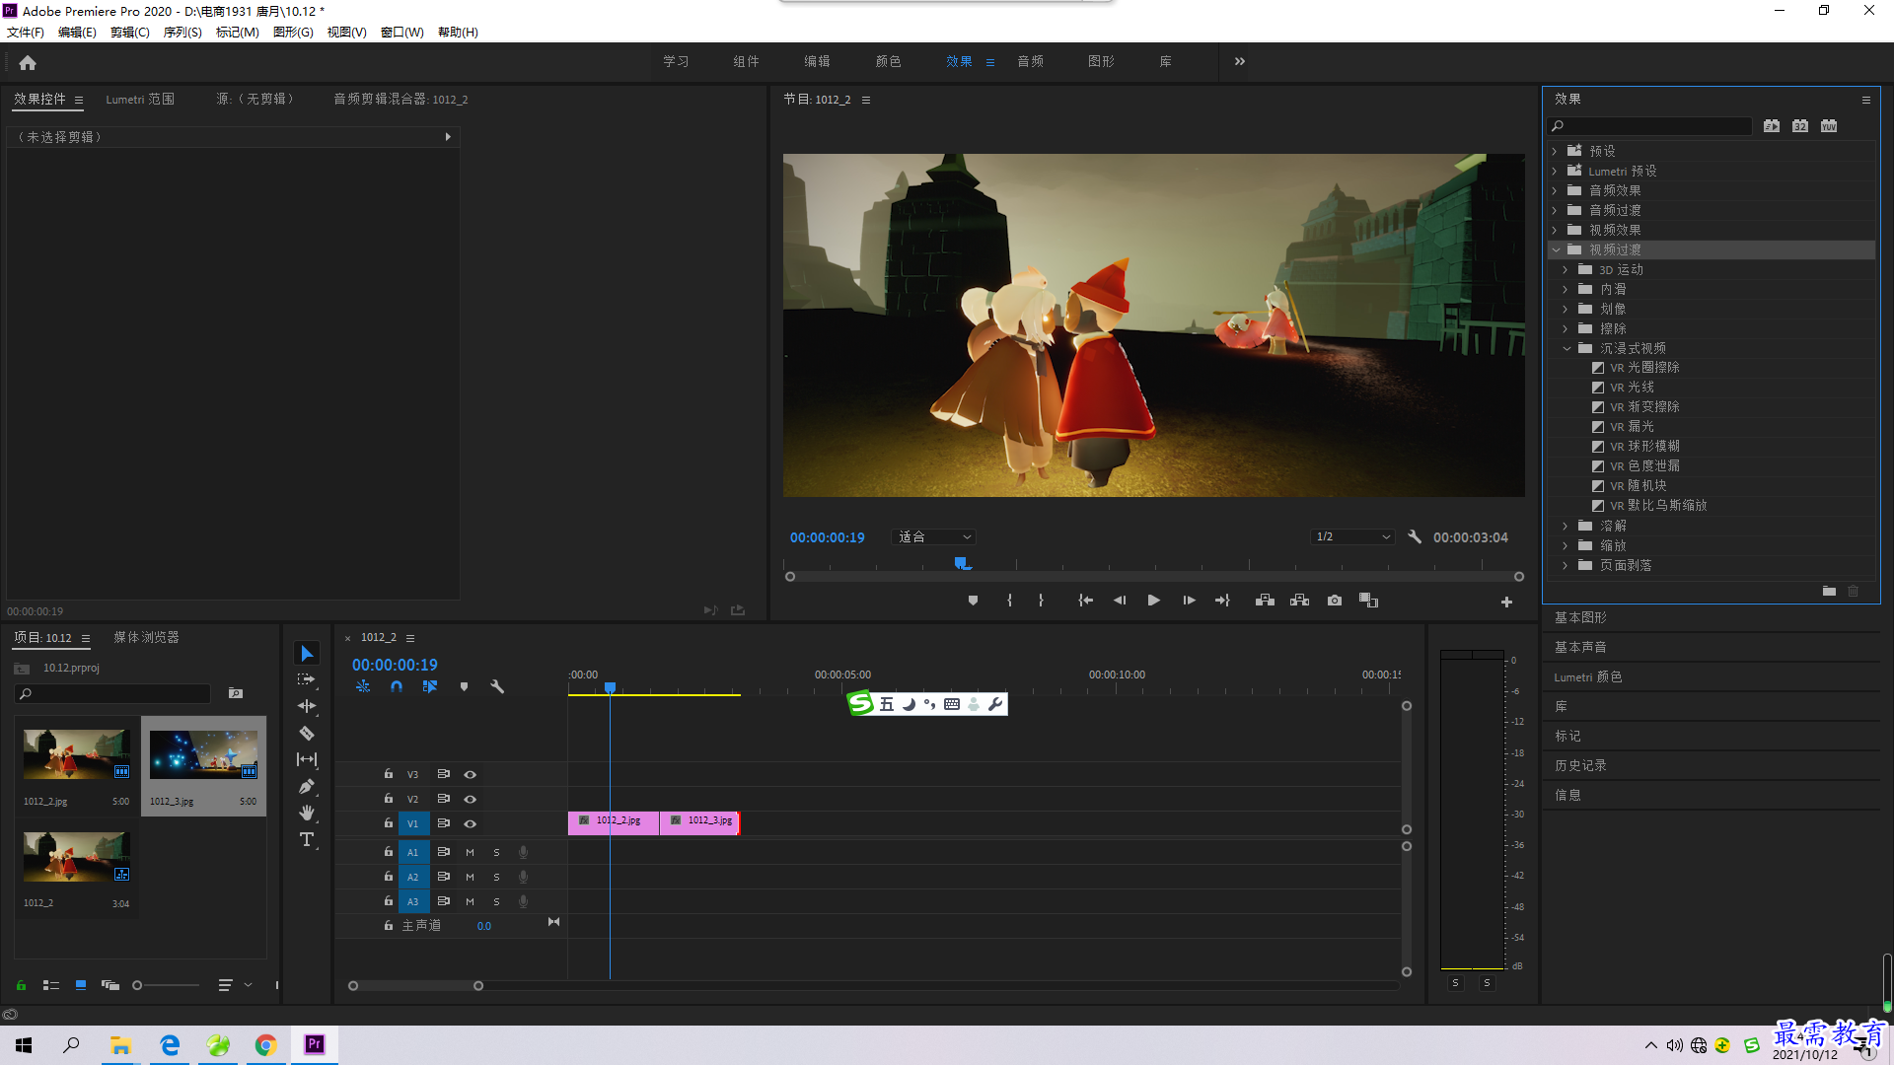Viewport: 1894px width, 1065px height.
Task: Add a marker in program monitor
Action: [973, 601]
